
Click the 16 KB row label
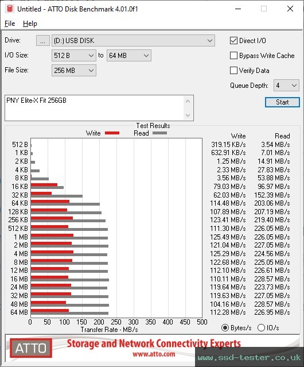(20, 187)
